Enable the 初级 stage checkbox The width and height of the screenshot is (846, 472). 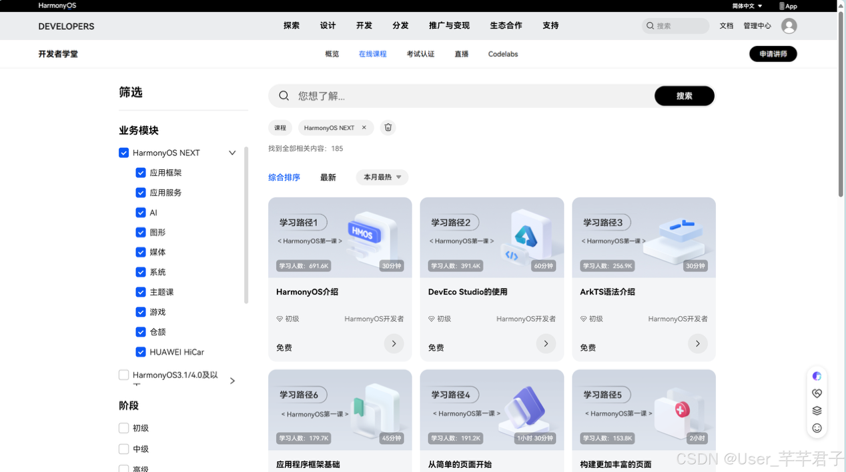123,427
